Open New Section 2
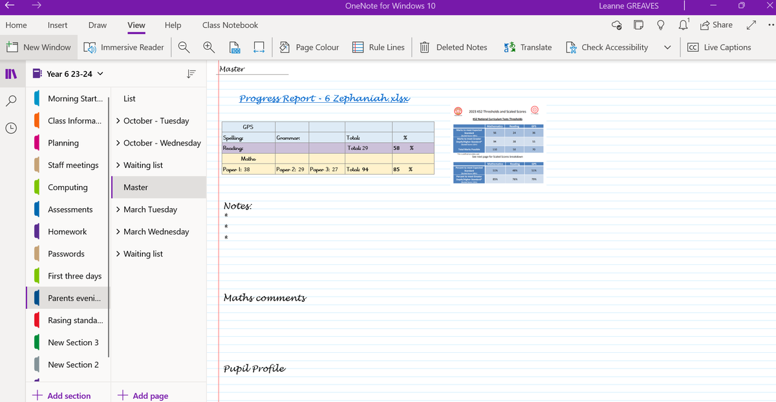This screenshot has height=402, width=776. click(68, 365)
